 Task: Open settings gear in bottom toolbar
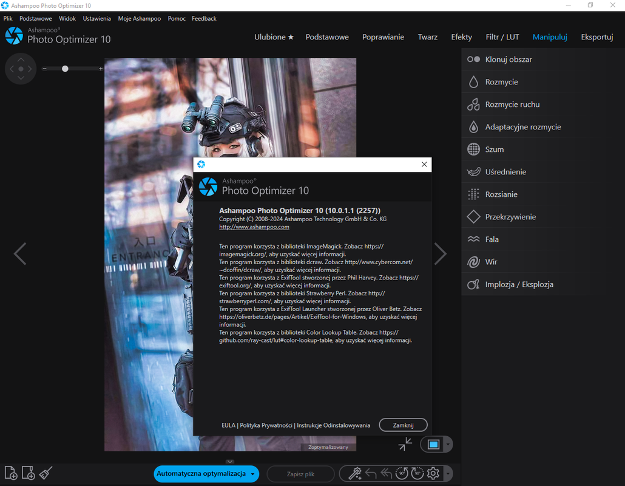tap(433, 474)
